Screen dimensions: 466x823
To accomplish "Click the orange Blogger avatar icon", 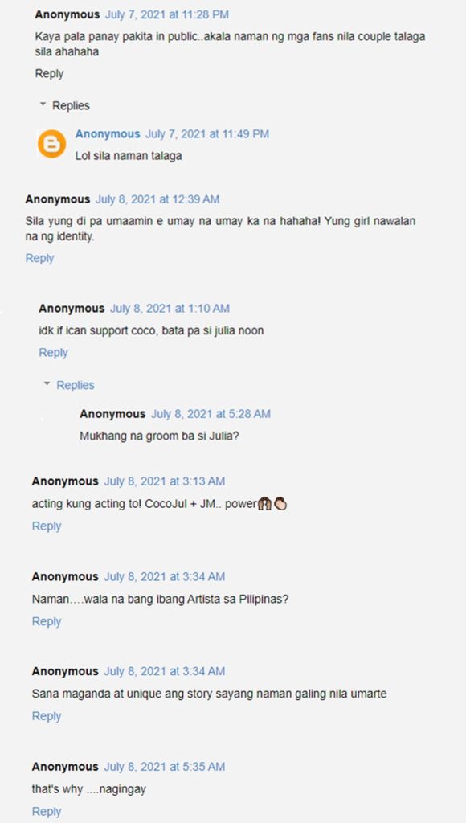I will coord(52,144).
